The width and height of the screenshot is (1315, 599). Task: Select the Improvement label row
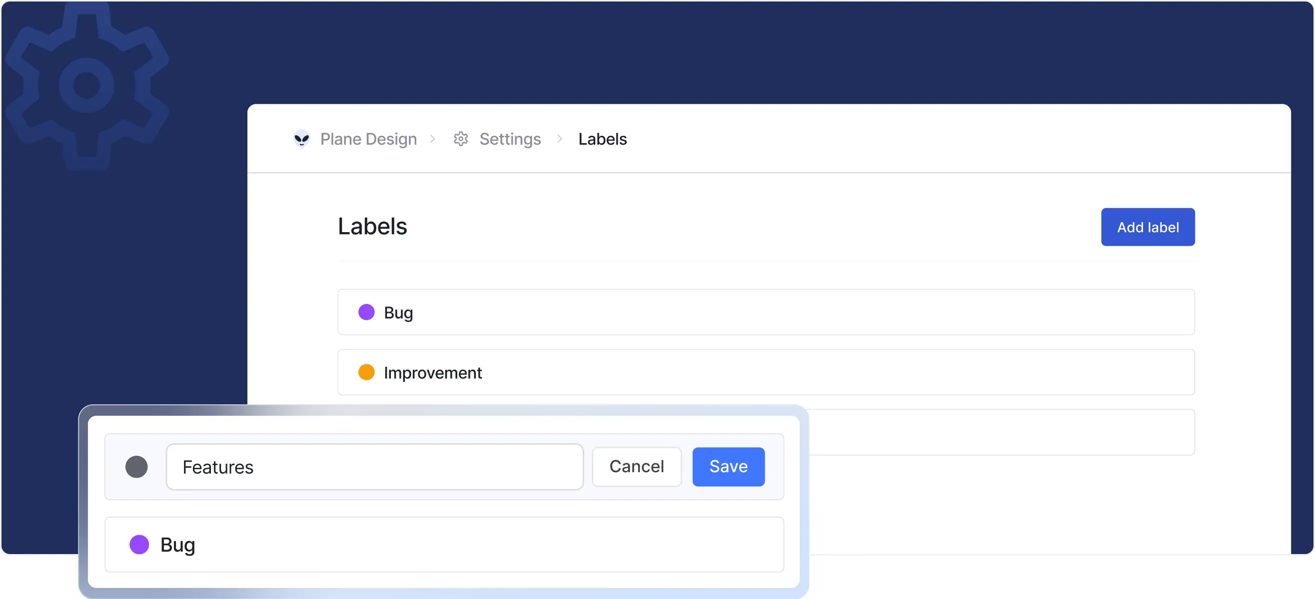766,372
